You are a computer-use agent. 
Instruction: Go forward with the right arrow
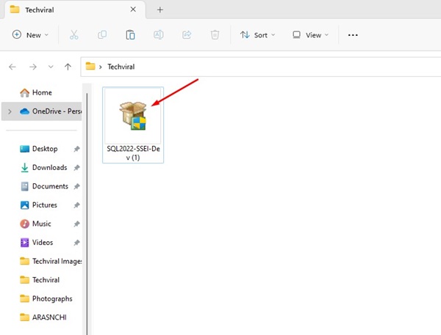(33, 67)
